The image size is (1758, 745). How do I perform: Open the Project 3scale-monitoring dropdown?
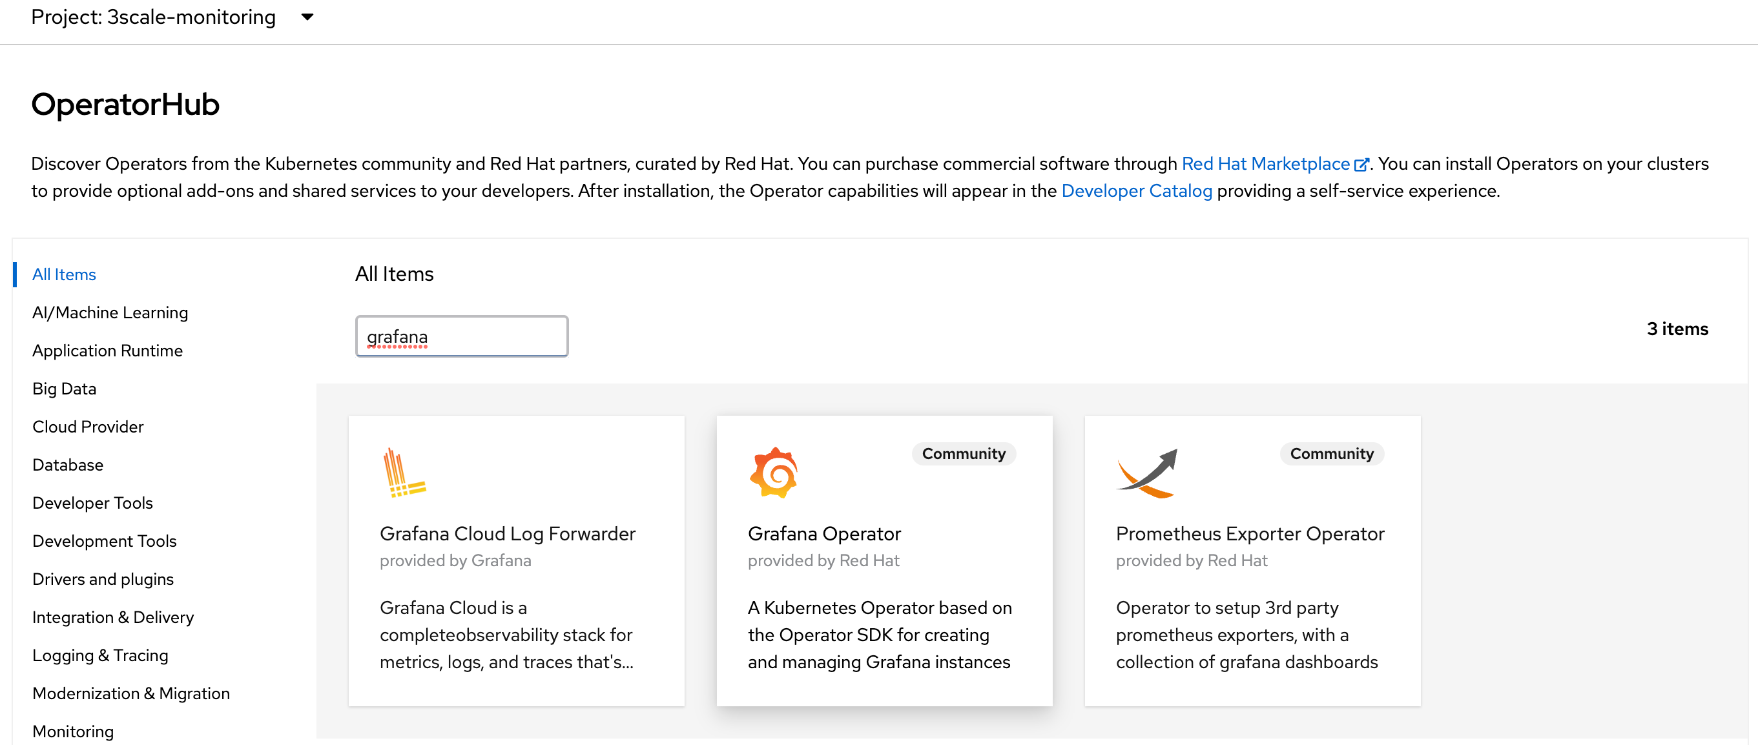(307, 17)
